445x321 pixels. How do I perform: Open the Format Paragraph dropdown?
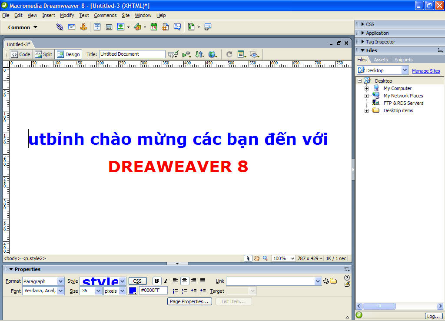tap(60, 281)
